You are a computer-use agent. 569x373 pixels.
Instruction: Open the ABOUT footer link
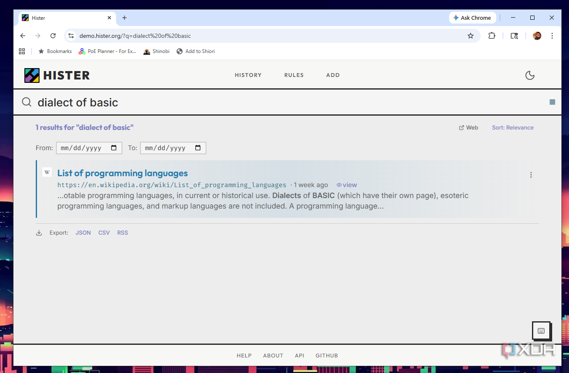coord(273,356)
